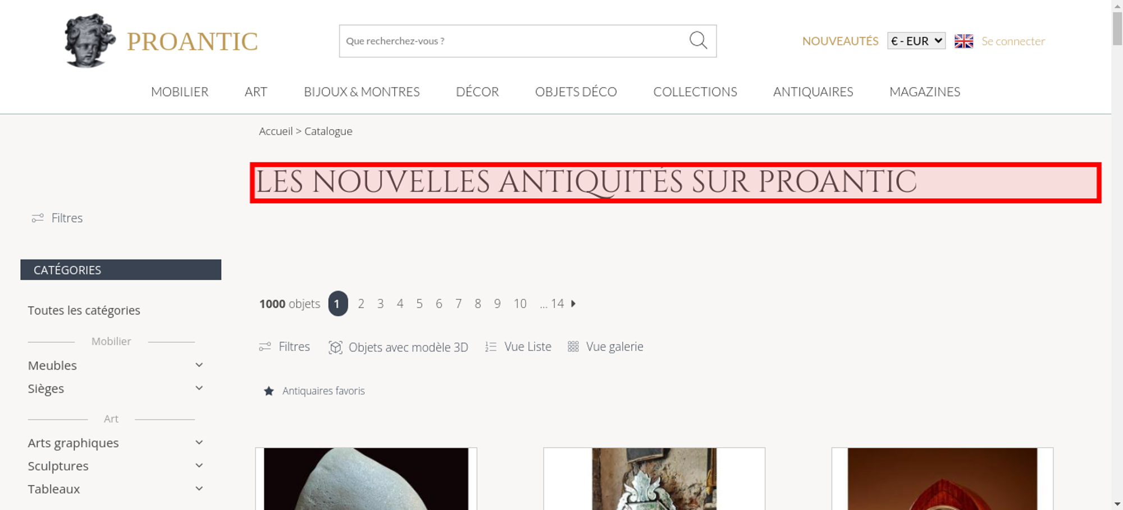
Task: Click the search magnifier icon
Action: pos(698,40)
